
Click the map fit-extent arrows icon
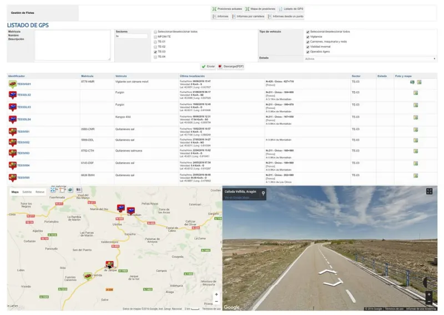click(53, 189)
